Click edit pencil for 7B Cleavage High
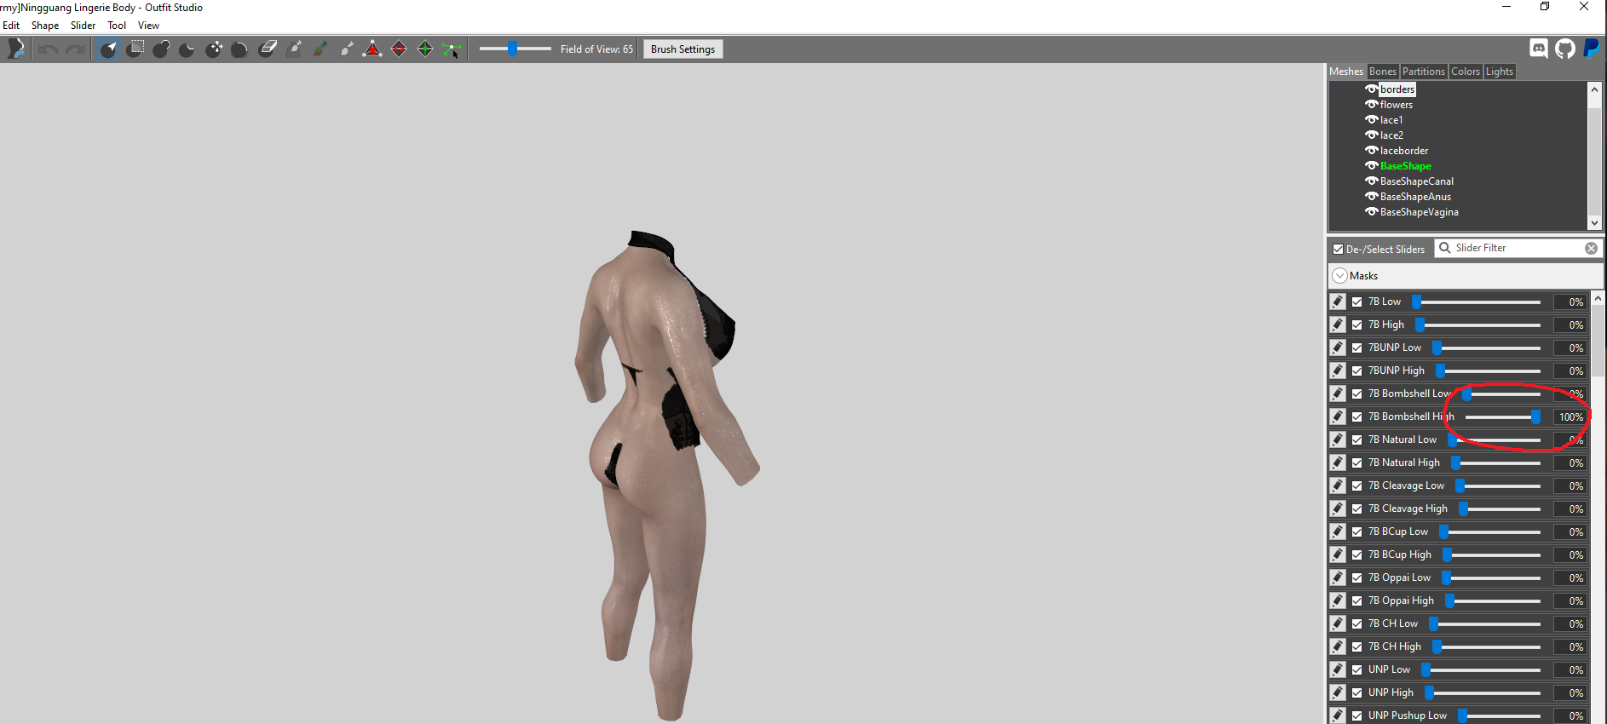The image size is (1607, 724). point(1338,509)
